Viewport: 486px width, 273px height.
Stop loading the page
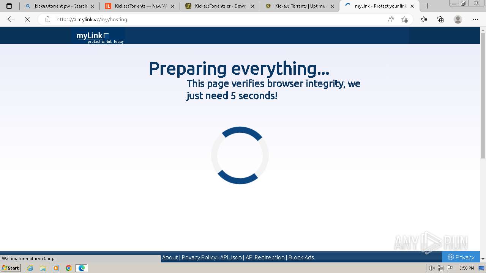(27, 19)
